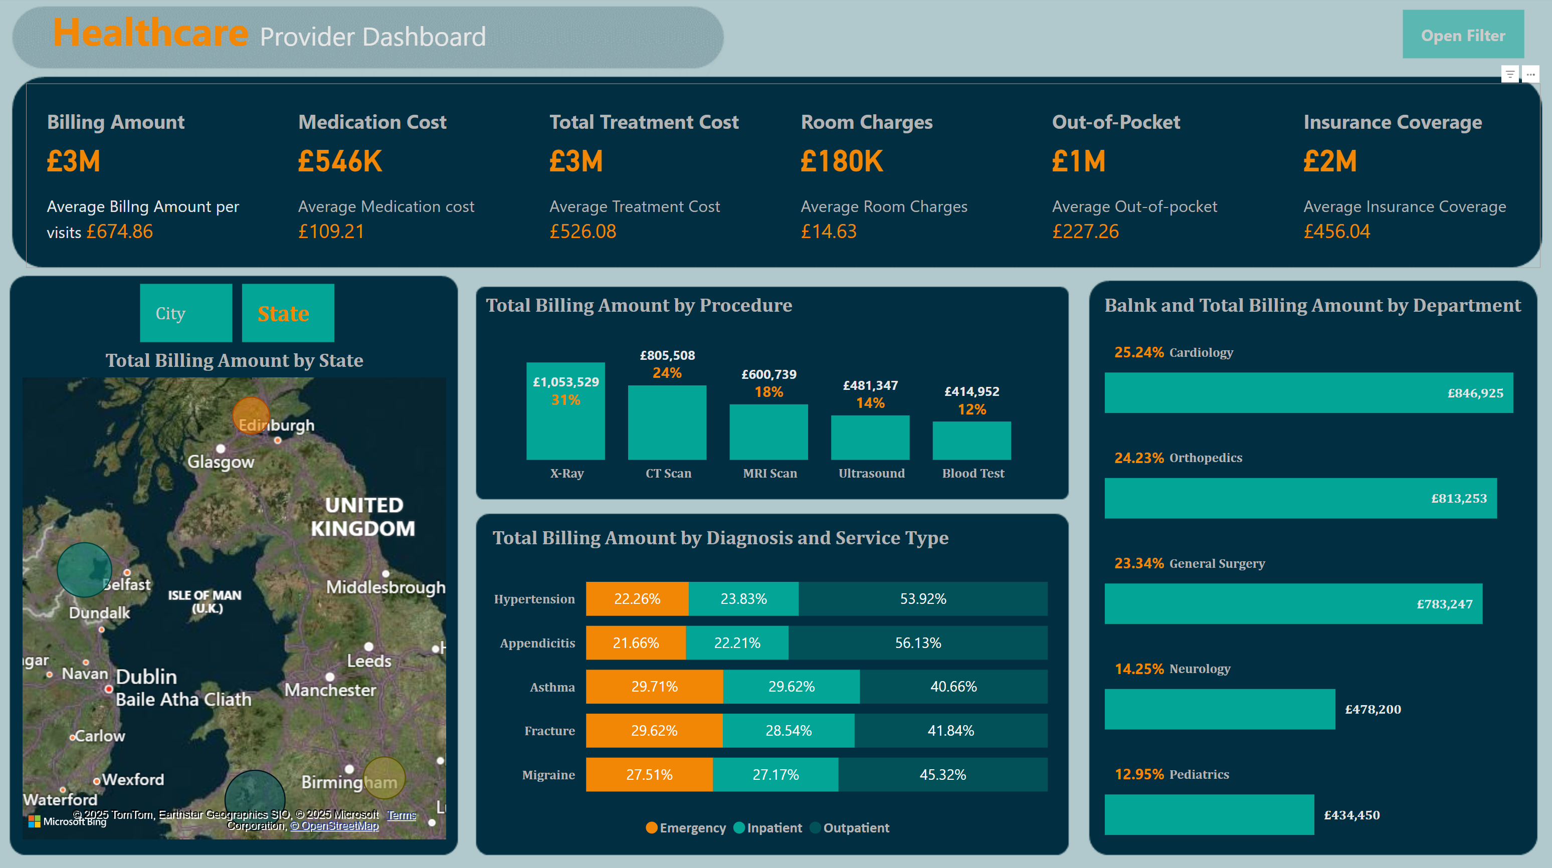Select the X-Ray bar in Procedure chart
Image resolution: width=1552 pixels, height=868 pixels.
566,411
